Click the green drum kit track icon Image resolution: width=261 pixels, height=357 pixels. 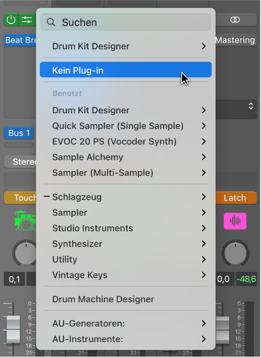coord(25,221)
